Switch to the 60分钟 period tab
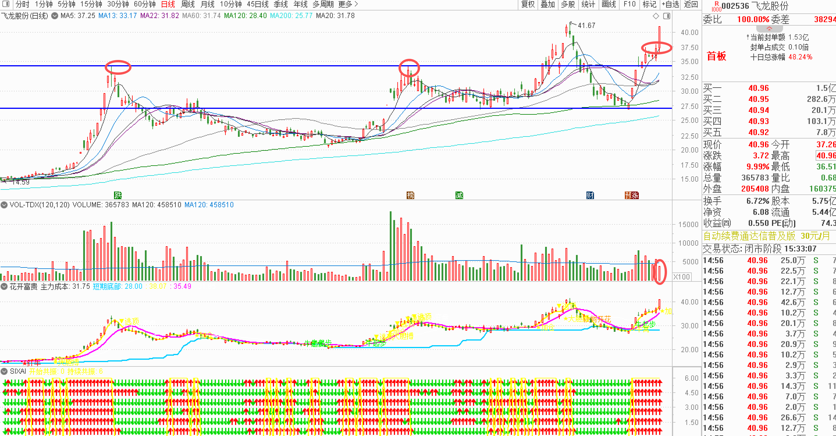This screenshot has height=436, width=836. (x=144, y=4)
